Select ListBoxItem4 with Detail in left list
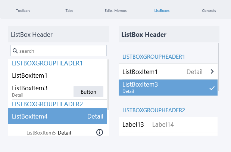The height and width of the screenshot is (152, 231). [57, 116]
